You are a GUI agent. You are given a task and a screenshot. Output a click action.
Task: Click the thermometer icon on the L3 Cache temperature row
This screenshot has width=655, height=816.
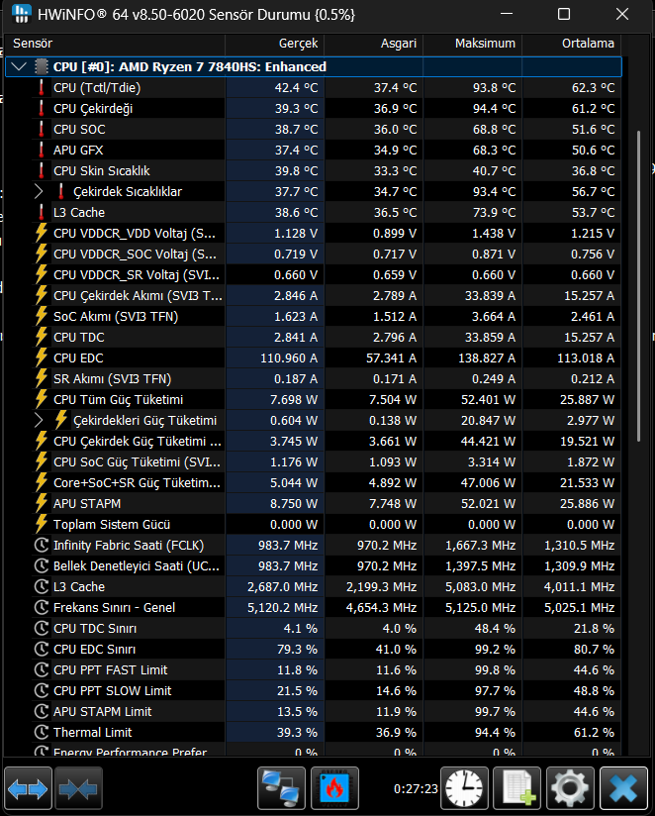(x=42, y=212)
